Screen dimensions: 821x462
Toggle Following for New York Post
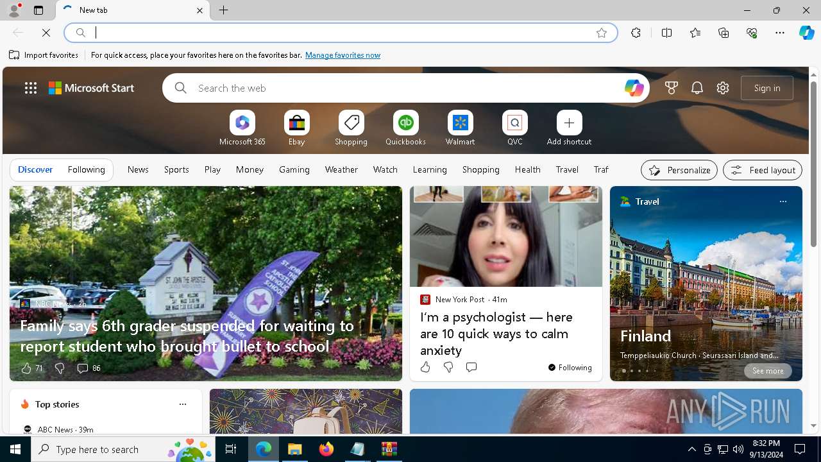point(570,368)
